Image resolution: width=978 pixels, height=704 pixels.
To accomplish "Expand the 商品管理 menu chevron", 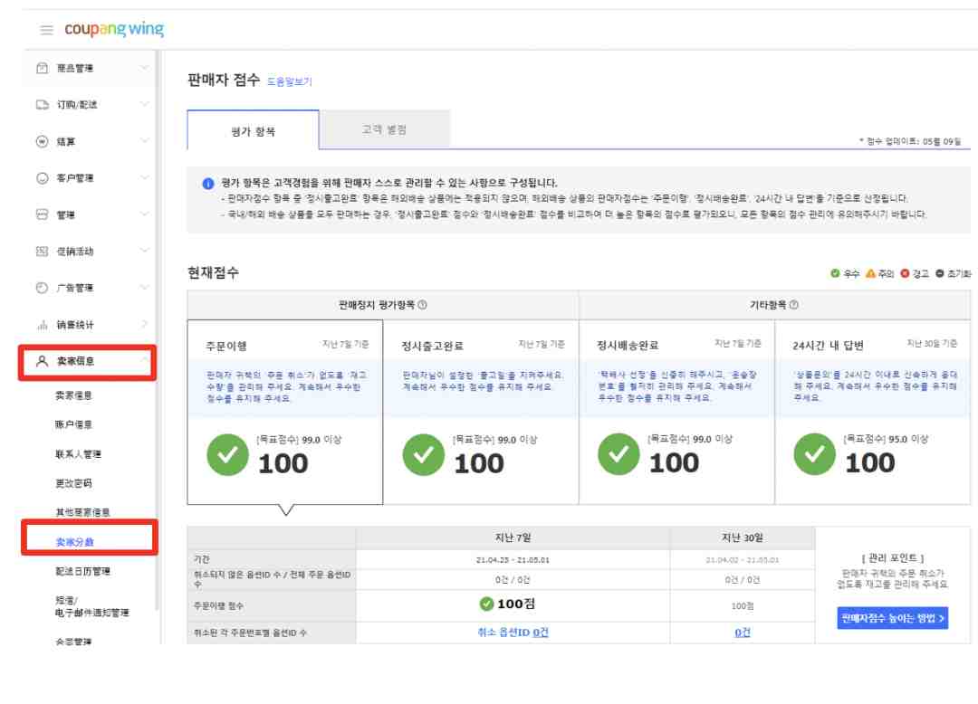I will click(144, 67).
